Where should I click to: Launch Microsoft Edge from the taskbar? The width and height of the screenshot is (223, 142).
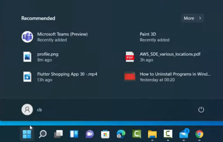pyautogui.click(x=121, y=134)
